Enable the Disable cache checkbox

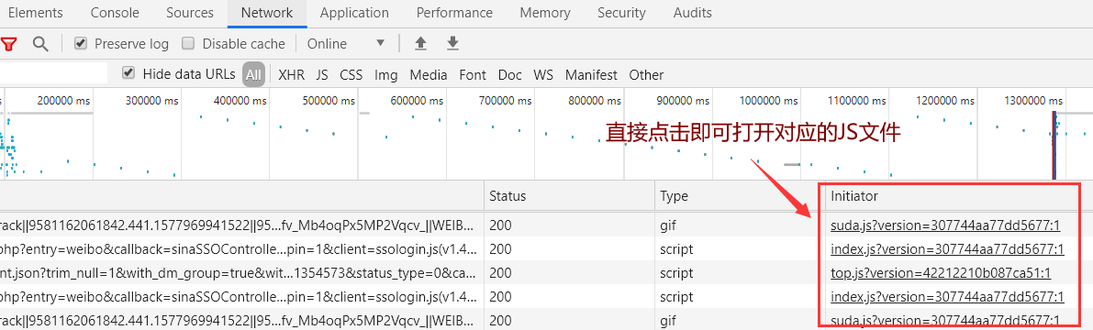tap(187, 44)
